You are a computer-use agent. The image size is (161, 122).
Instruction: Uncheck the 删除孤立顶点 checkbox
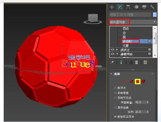coord(115,117)
